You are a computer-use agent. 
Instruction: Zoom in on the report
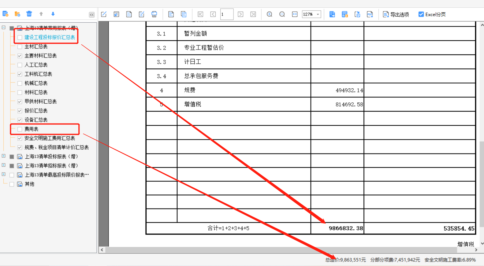[269, 14]
